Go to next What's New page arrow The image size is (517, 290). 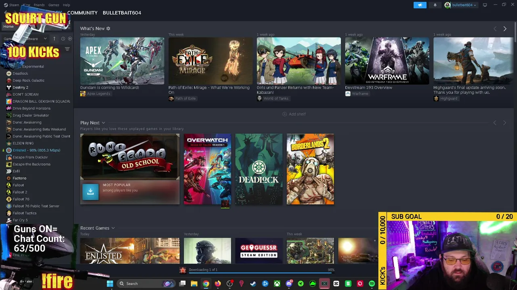click(x=504, y=29)
